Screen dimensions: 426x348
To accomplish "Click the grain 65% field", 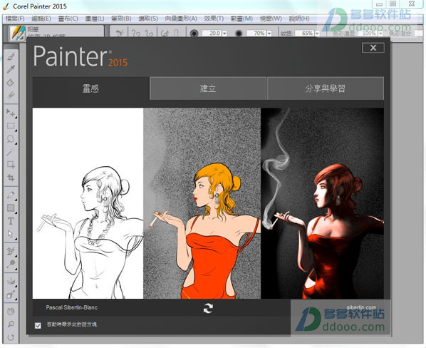I will 305,34.
